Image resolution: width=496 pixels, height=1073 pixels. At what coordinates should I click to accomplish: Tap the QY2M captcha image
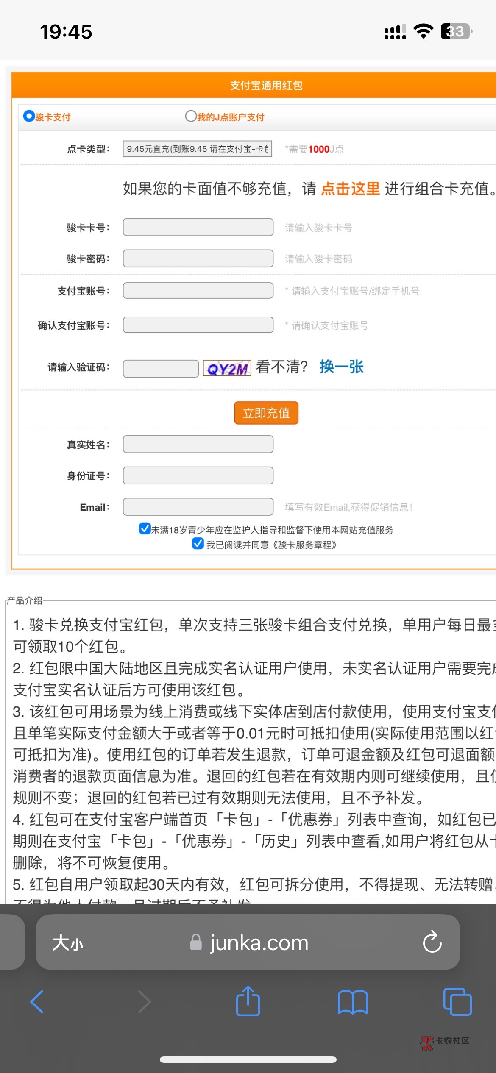(x=227, y=368)
